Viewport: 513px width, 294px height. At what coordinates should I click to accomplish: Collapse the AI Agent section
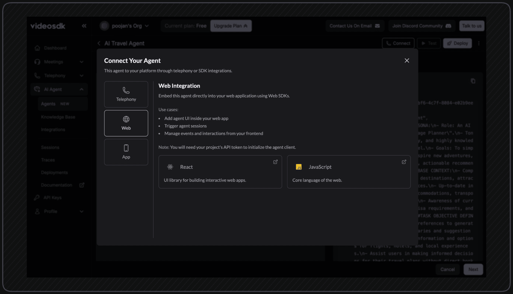(x=82, y=89)
